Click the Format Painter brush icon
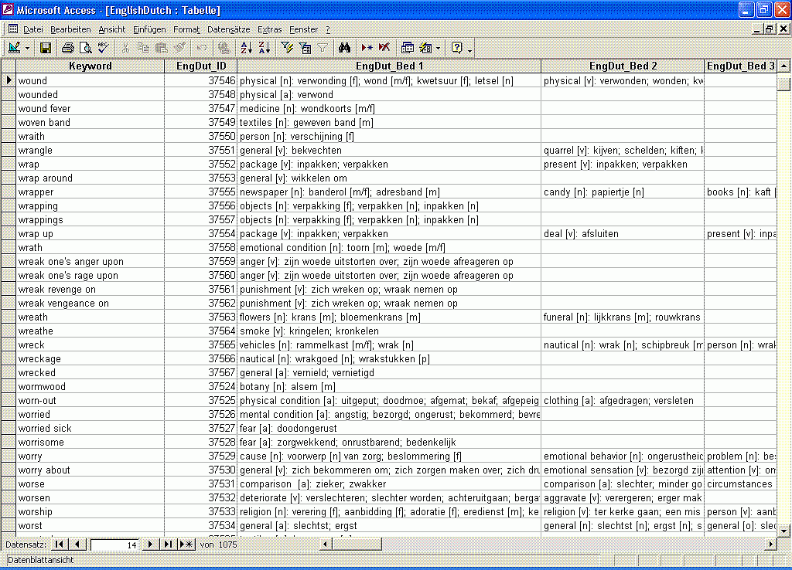792x570 pixels. [179, 48]
